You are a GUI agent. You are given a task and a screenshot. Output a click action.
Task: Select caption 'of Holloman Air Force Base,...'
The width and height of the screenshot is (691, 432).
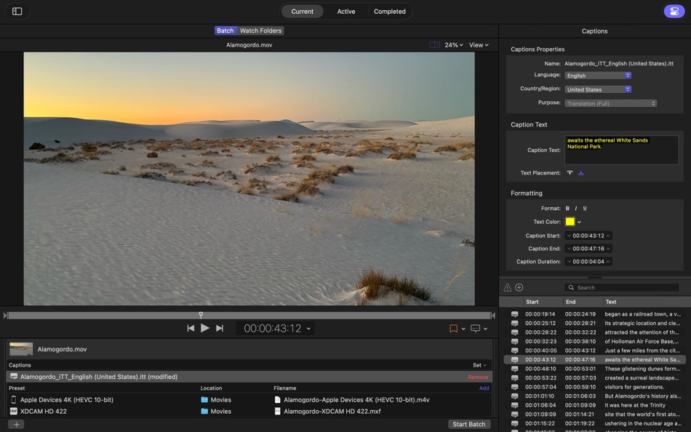click(594, 342)
